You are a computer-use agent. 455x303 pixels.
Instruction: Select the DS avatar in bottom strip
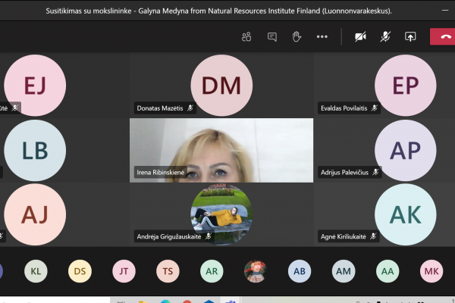pos(80,271)
